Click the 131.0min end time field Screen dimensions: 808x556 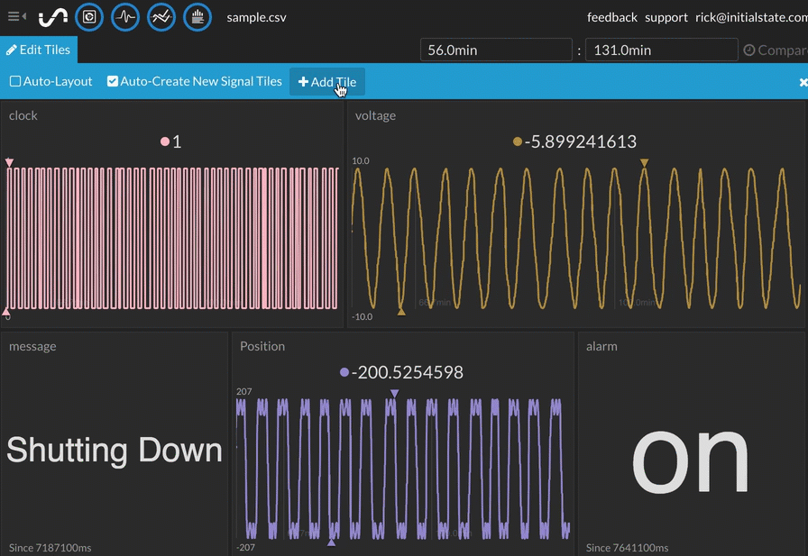(x=660, y=50)
